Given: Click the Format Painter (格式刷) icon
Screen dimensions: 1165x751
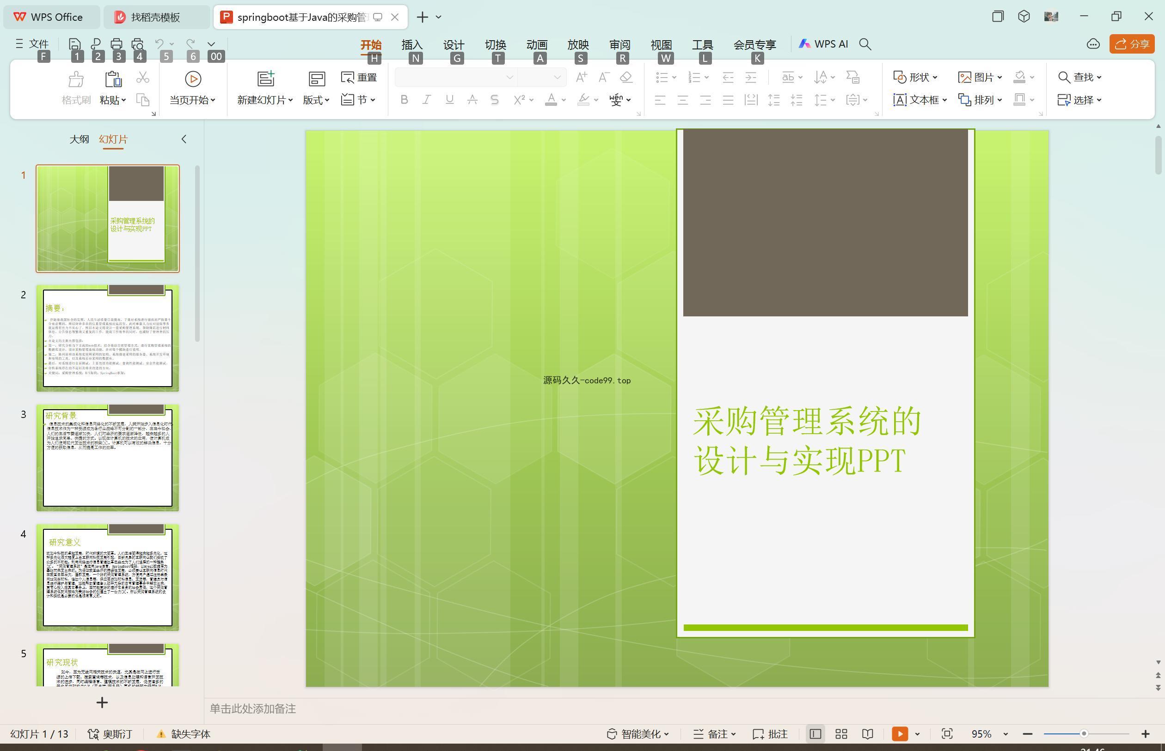Looking at the screenshot, I should [76, 79].
